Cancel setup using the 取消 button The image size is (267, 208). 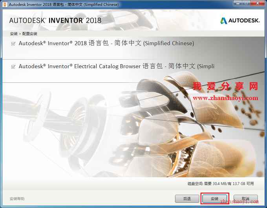pos(245,199)
